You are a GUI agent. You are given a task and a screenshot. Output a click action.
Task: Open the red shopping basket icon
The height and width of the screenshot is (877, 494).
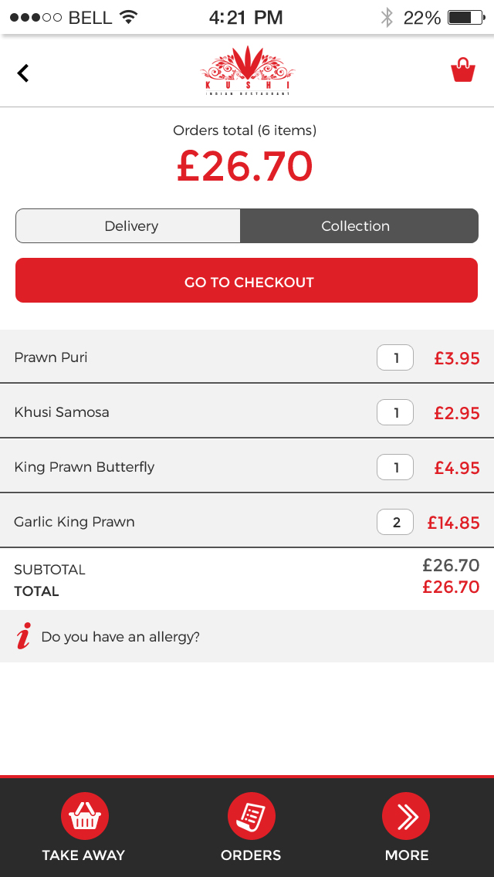(463, 70)
